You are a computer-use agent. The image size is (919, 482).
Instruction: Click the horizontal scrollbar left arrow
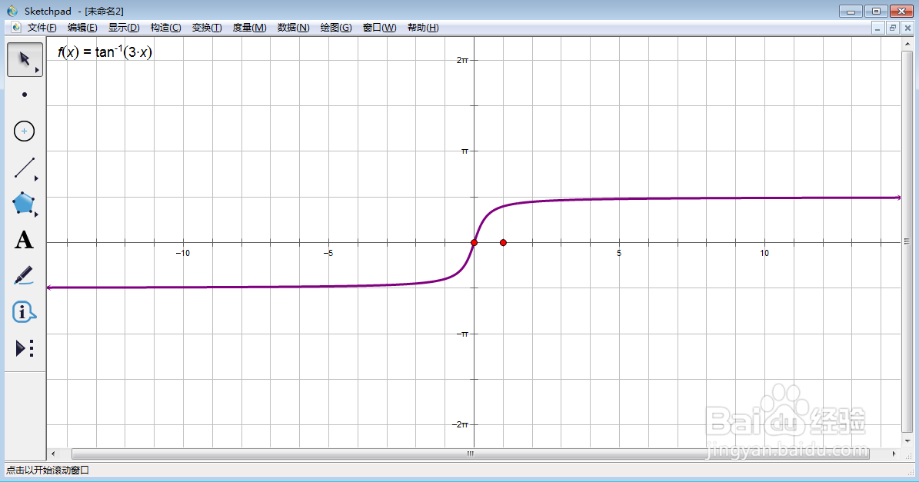52,454
